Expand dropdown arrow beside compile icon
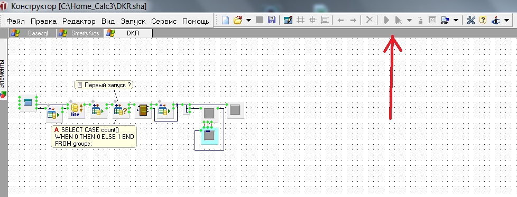Viewport: 517px width, 197px height. 456,21
